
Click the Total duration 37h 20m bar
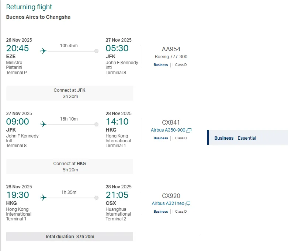coord(70,237)
